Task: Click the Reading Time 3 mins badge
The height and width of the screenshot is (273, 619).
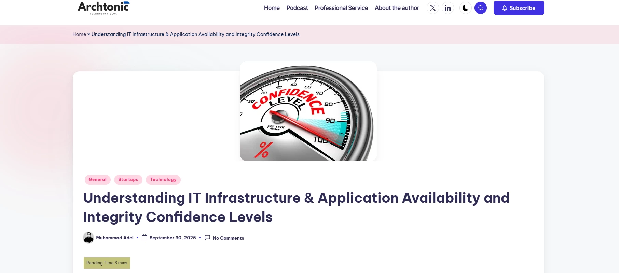Action: pyautogui.click(x=107, y=263)
